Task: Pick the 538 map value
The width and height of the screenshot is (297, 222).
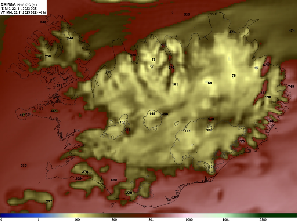Action: 133,55
